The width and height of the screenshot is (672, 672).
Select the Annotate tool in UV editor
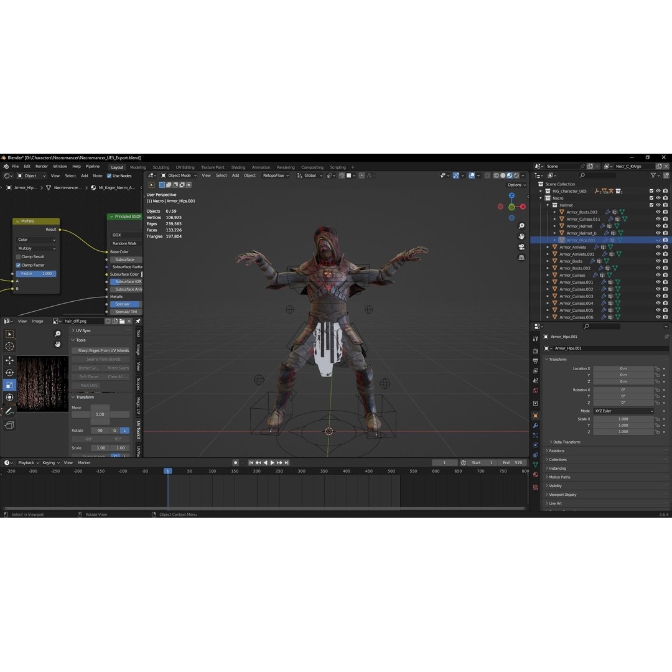point(9,411)
